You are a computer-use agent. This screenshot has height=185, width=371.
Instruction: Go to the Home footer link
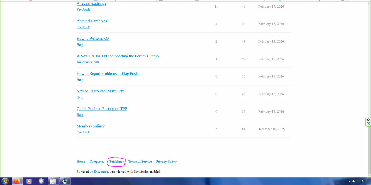pyautogui.click(x=81, y=162)
